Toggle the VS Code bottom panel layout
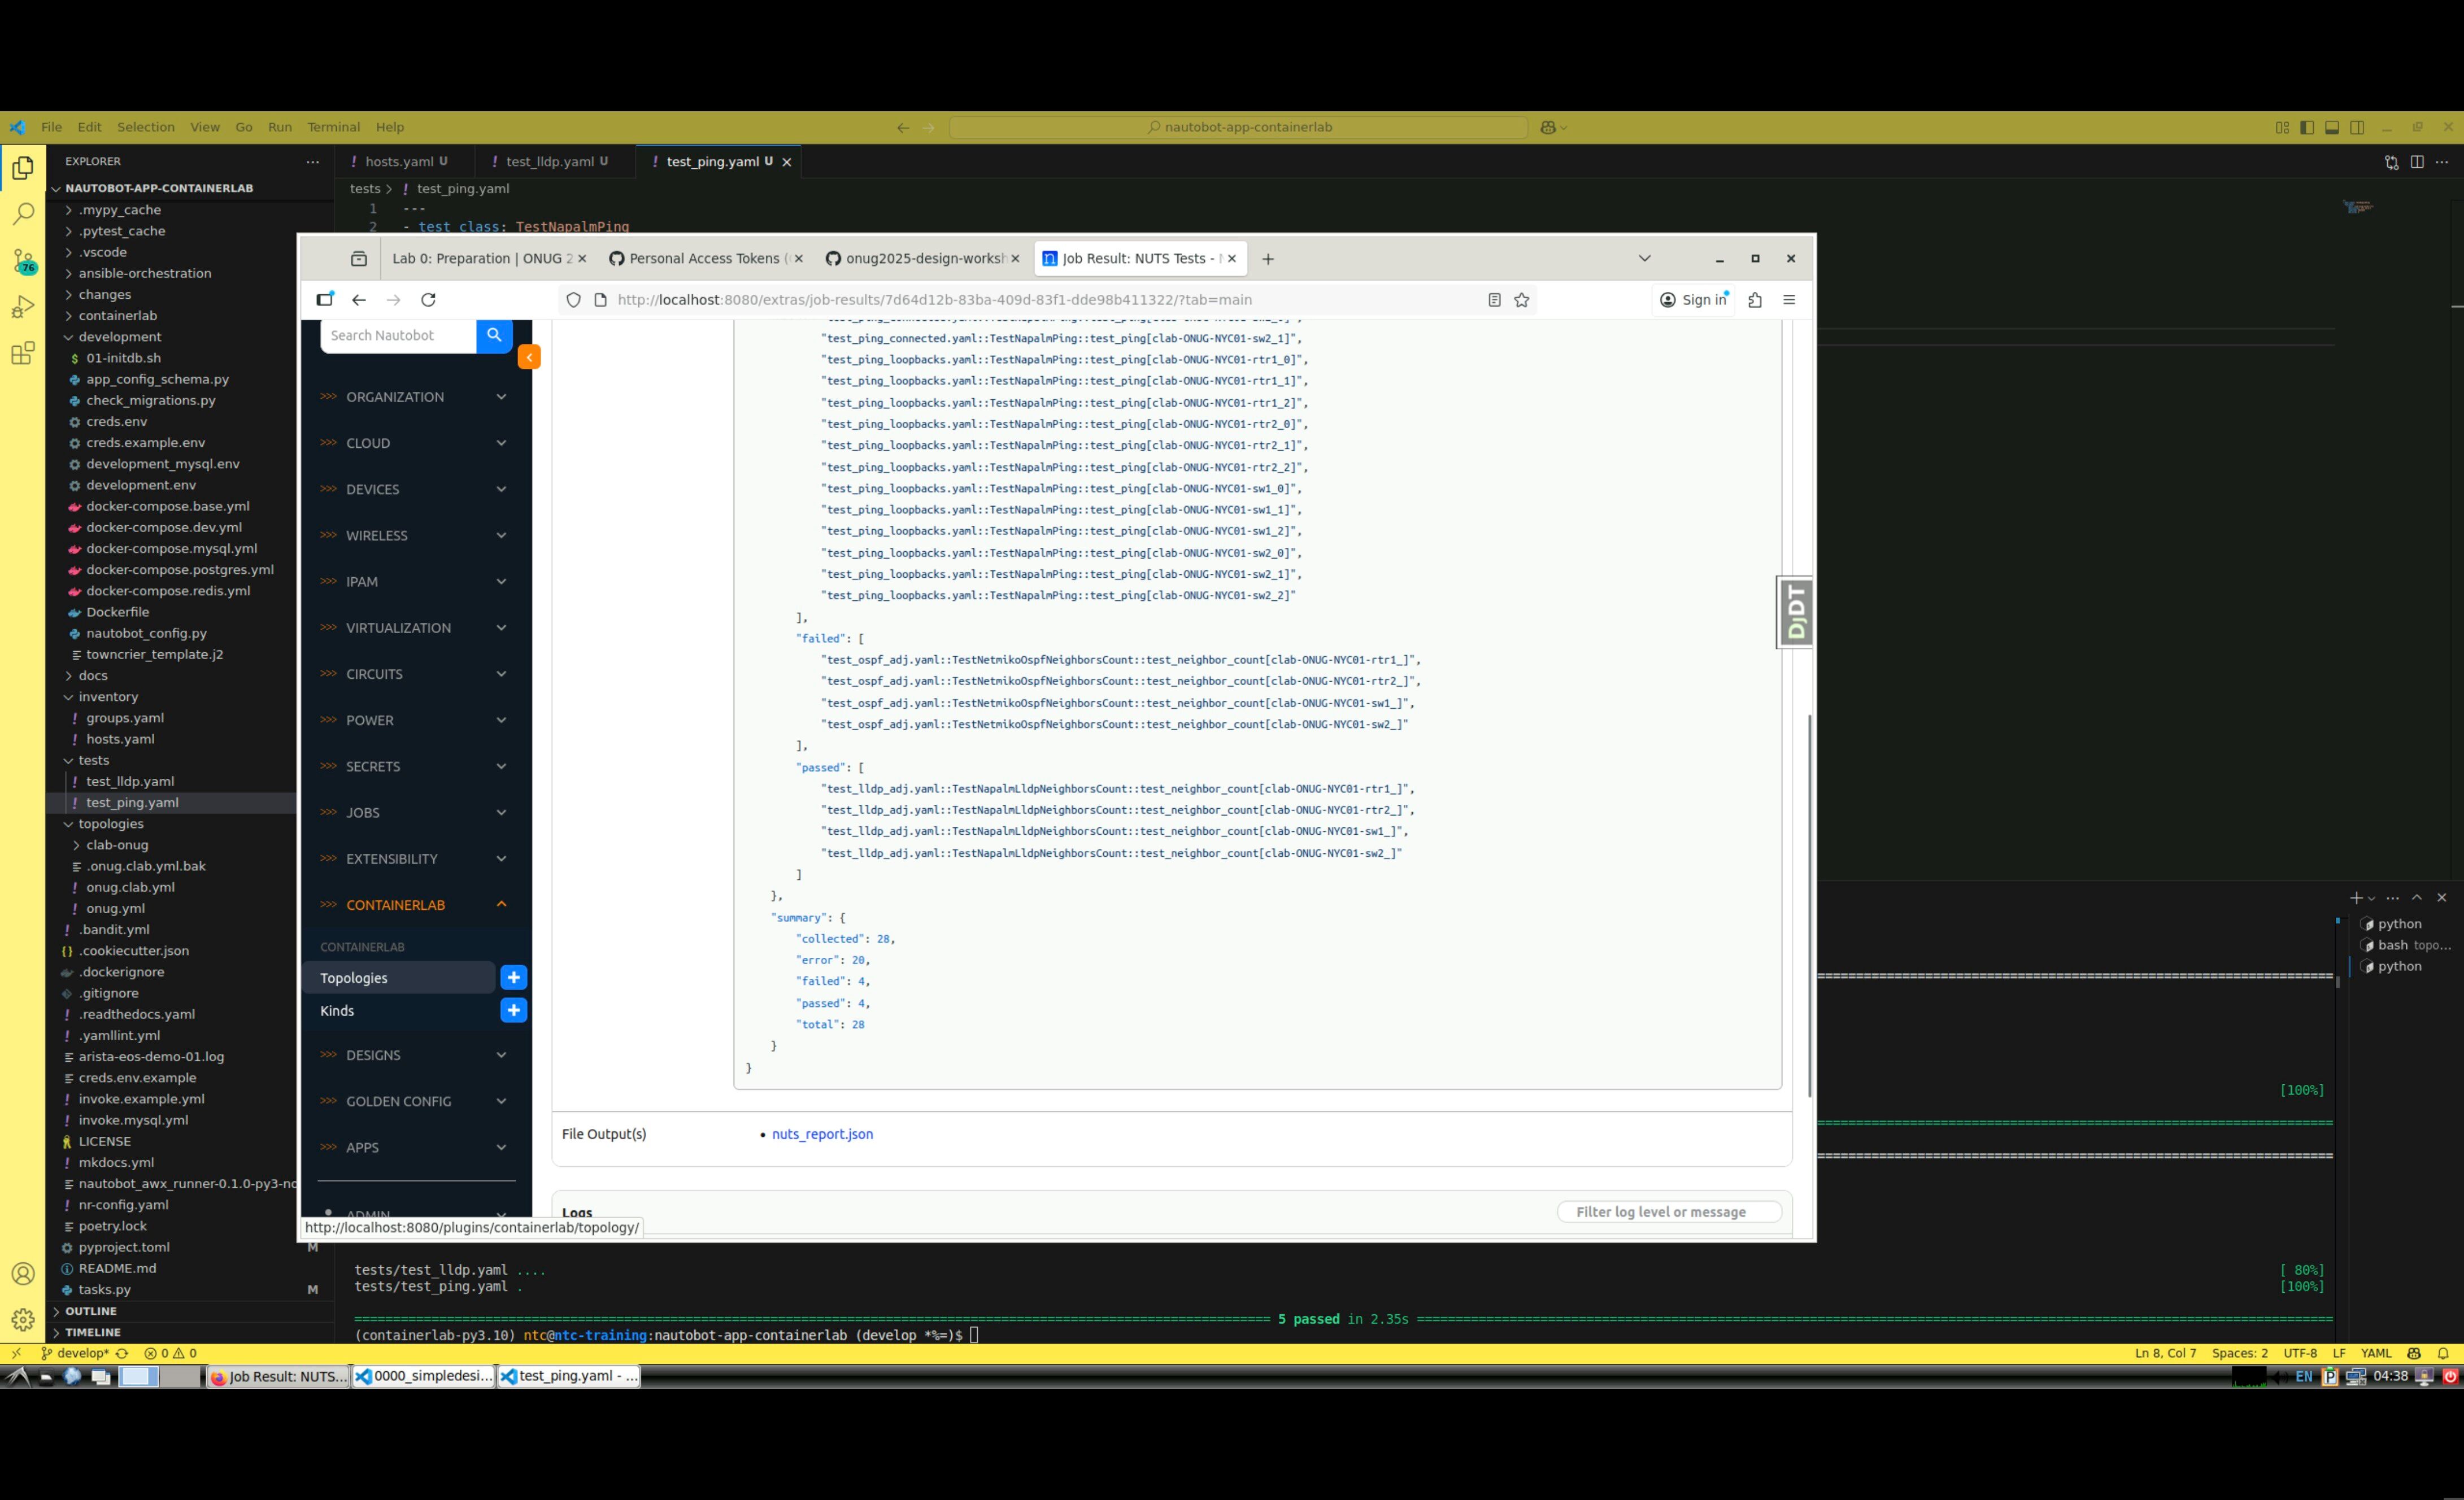The height and width of the screenshot is (1500, 2464). pos(2331,128)
